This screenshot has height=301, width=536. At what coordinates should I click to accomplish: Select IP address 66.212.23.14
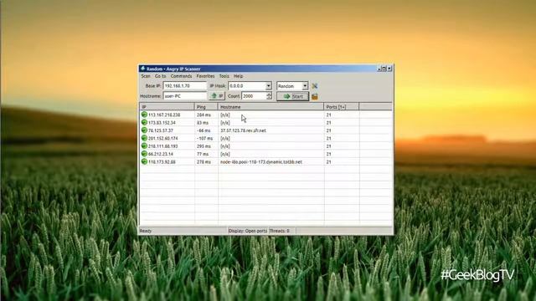point(161,154)
